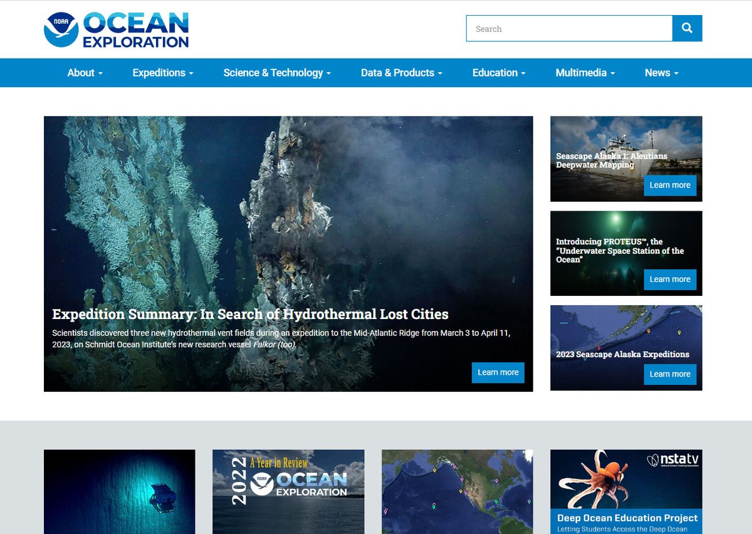Expand the About menu
The image size is (752, 534).
pyautogui.click(x=85, y=73)
